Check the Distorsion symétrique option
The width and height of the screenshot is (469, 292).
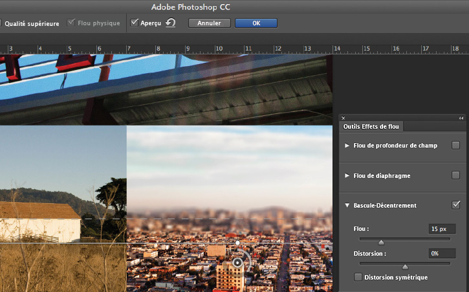click(358, 277)
